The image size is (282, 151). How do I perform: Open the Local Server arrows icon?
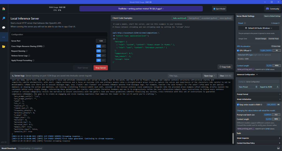click(4, 37)
